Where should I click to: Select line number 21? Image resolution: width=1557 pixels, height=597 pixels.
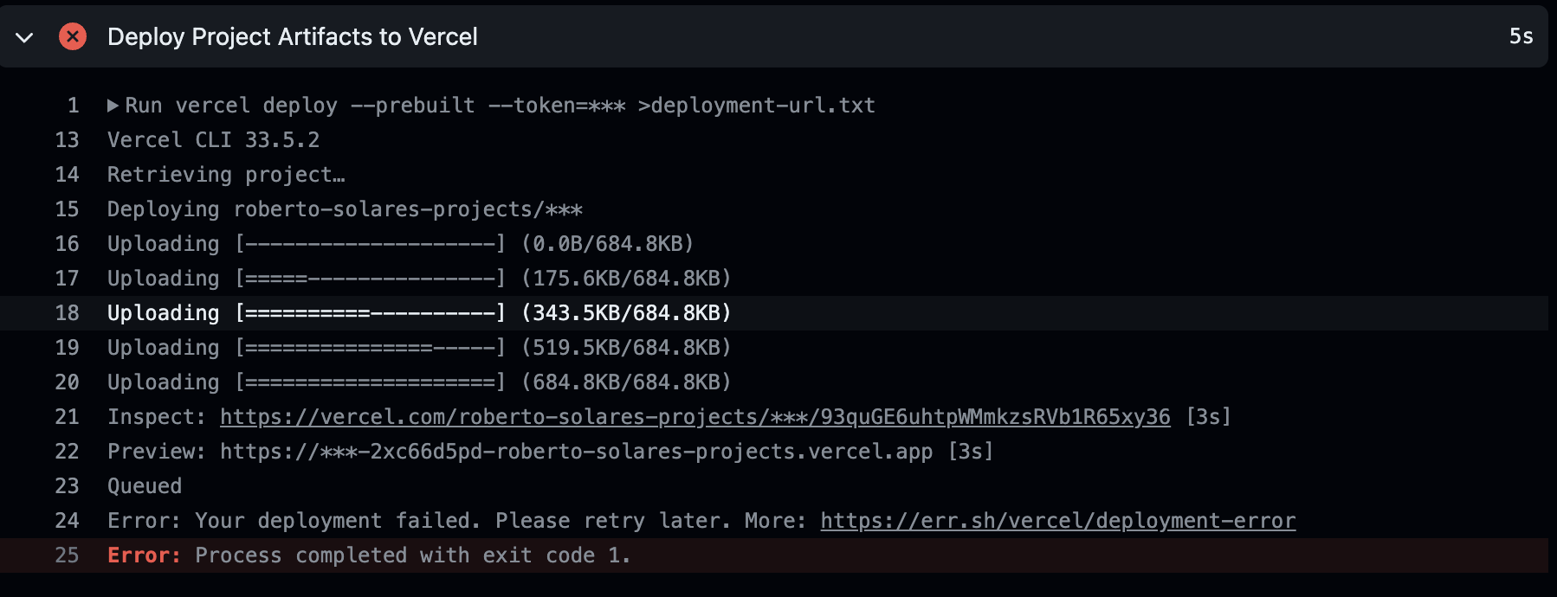coord(67,417)
